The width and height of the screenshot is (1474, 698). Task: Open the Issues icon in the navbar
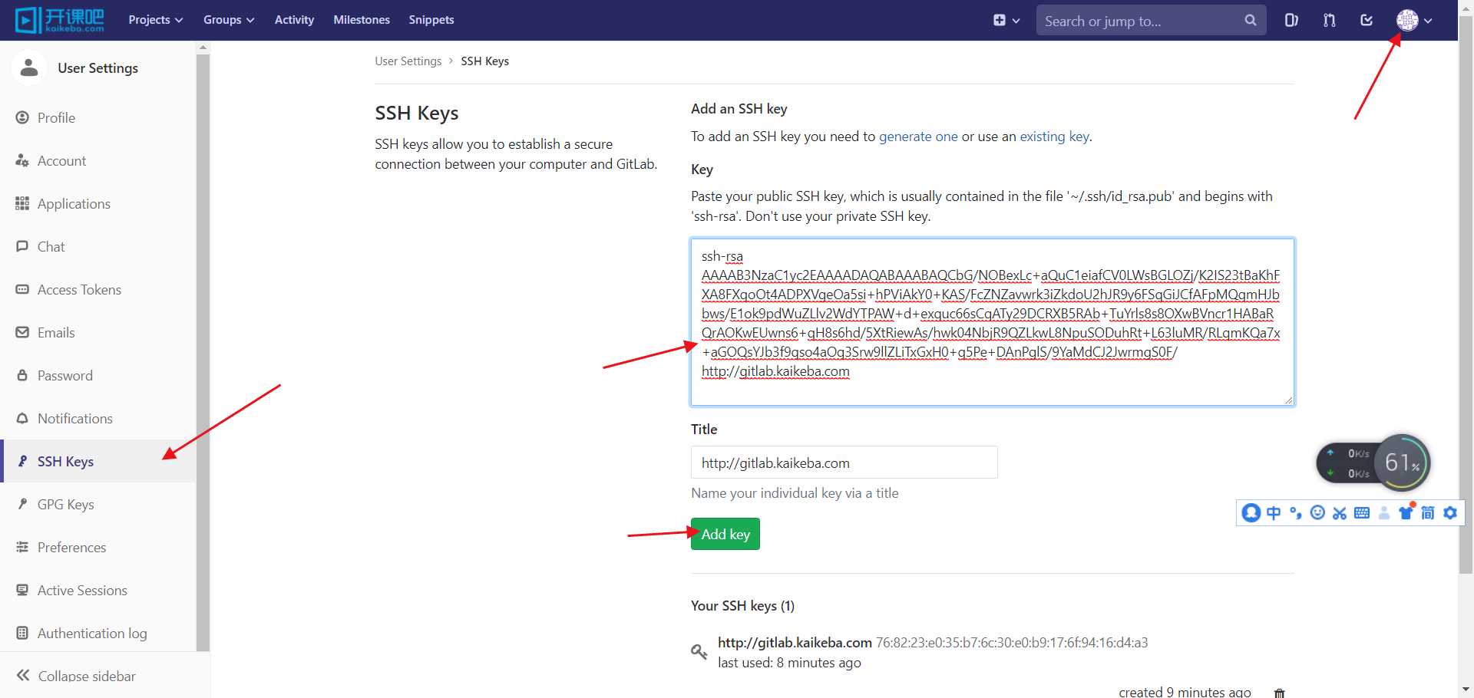point(1291,21)
